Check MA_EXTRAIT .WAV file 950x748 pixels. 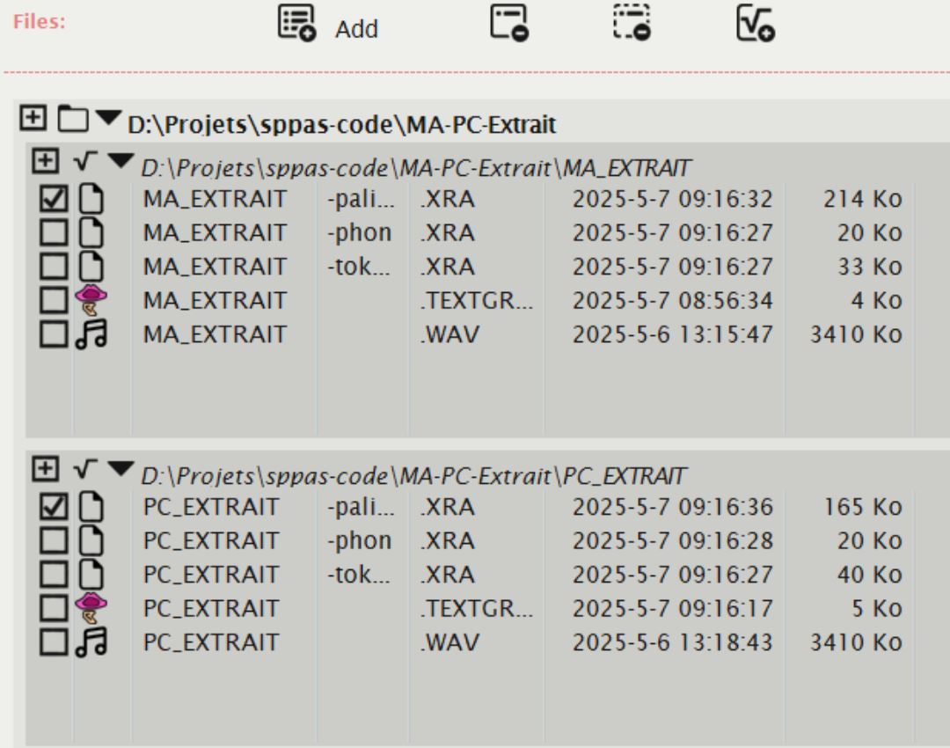[54, 334]
